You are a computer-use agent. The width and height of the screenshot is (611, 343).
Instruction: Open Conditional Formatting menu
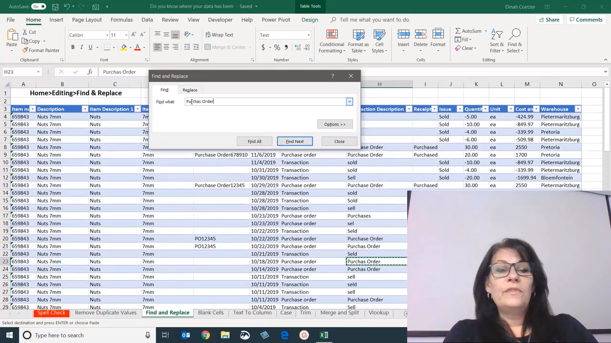pyautogui.click(x=332, y=41)
